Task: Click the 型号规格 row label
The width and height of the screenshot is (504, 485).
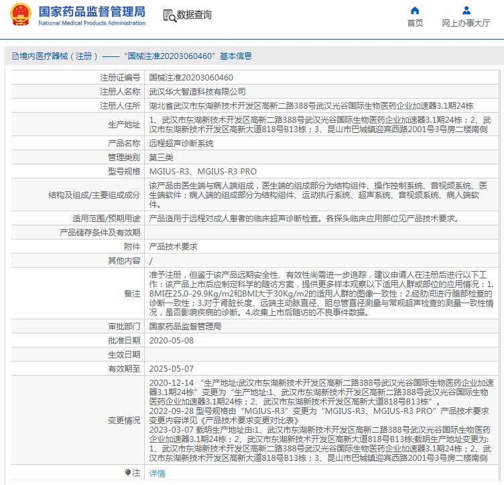Action: [x=124, y=172]
